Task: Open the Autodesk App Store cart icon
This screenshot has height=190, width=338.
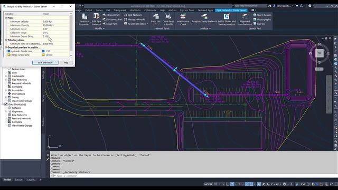Action: tap(297, 6)
